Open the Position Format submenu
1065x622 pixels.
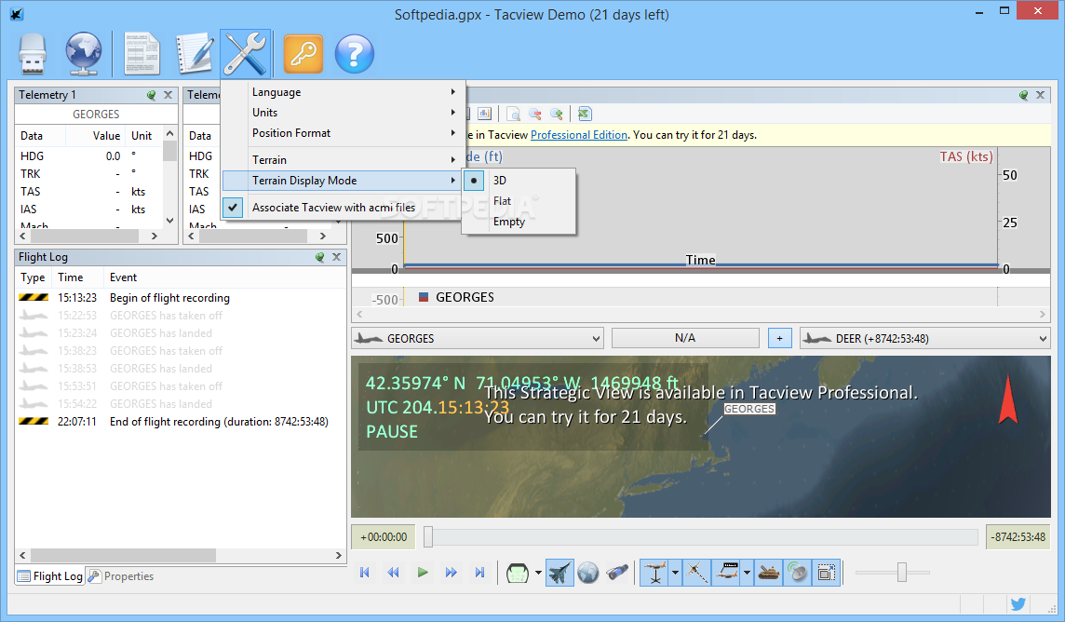pyautogui.click(x=343, y=133)
